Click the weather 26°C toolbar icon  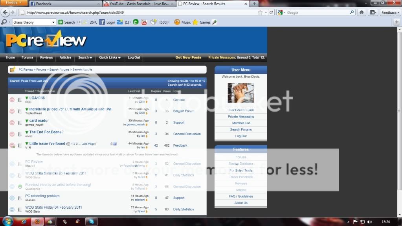tap(85, 22)
